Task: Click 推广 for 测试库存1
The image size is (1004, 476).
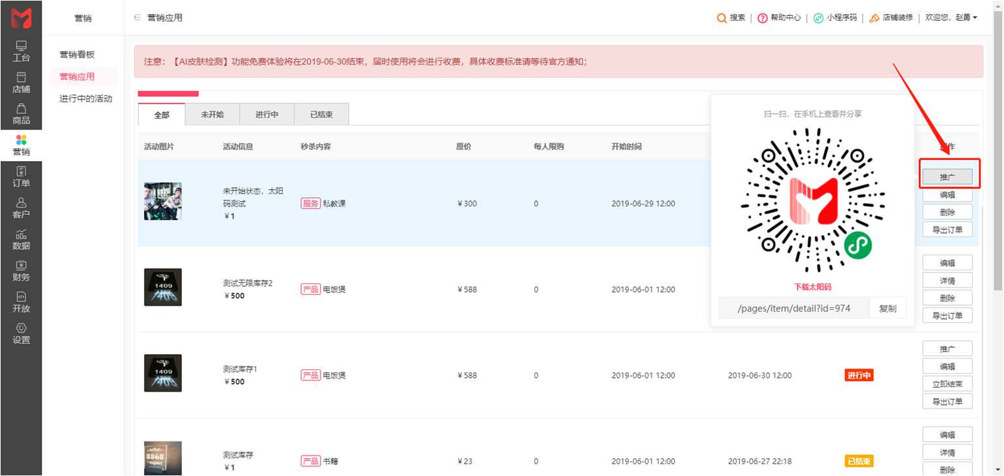Action: click(x=947, y=348)
